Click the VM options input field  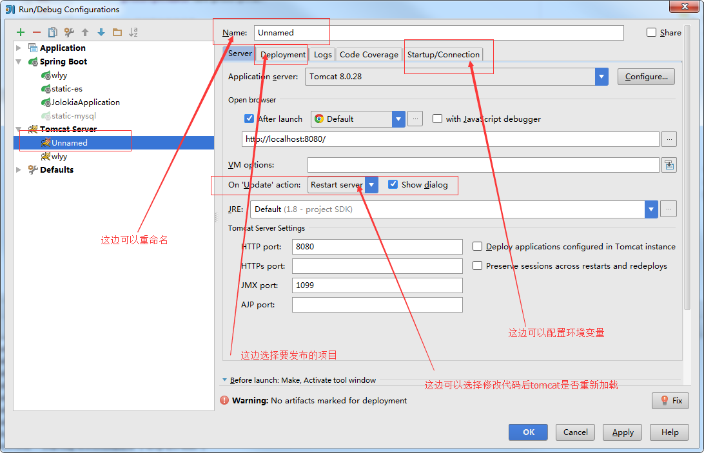(484, 165)
